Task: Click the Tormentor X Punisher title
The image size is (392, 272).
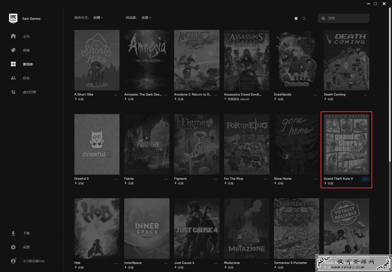Action: (x=291, y=263)
